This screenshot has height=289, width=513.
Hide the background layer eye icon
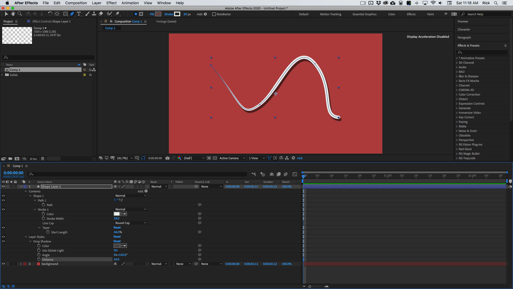[3, 264]
